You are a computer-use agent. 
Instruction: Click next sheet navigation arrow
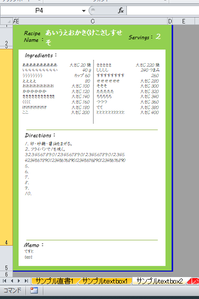(x=19, y=281)
